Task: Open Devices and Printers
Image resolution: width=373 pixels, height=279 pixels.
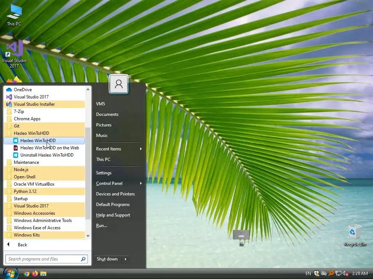Action: click(x=119, y=194)
